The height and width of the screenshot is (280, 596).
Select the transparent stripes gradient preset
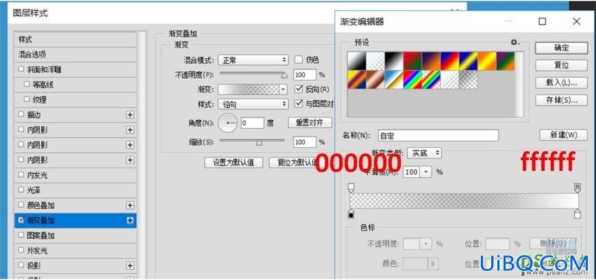(x=449, y=80)
